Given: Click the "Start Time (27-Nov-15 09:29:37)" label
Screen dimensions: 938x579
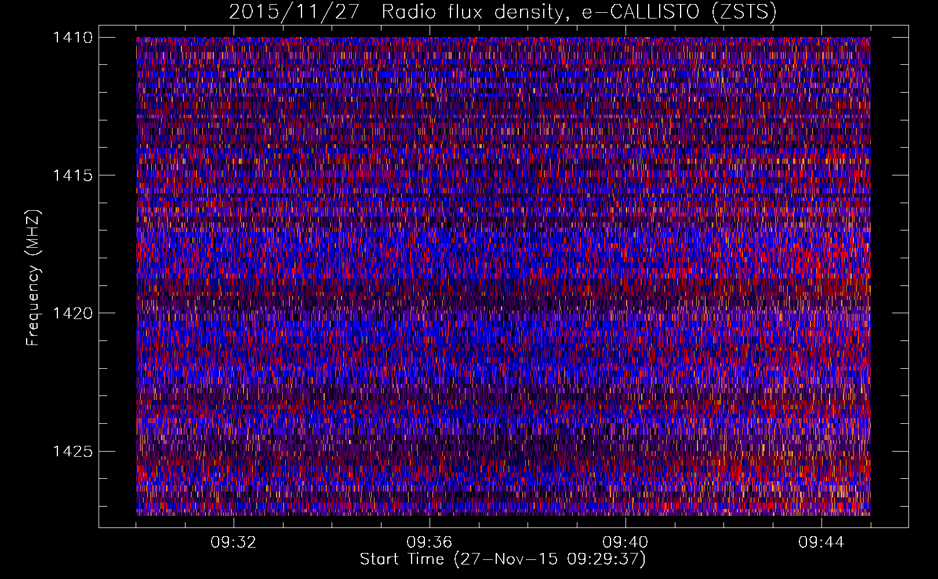Looking at the screenshot, I should (x=503, y=559).
